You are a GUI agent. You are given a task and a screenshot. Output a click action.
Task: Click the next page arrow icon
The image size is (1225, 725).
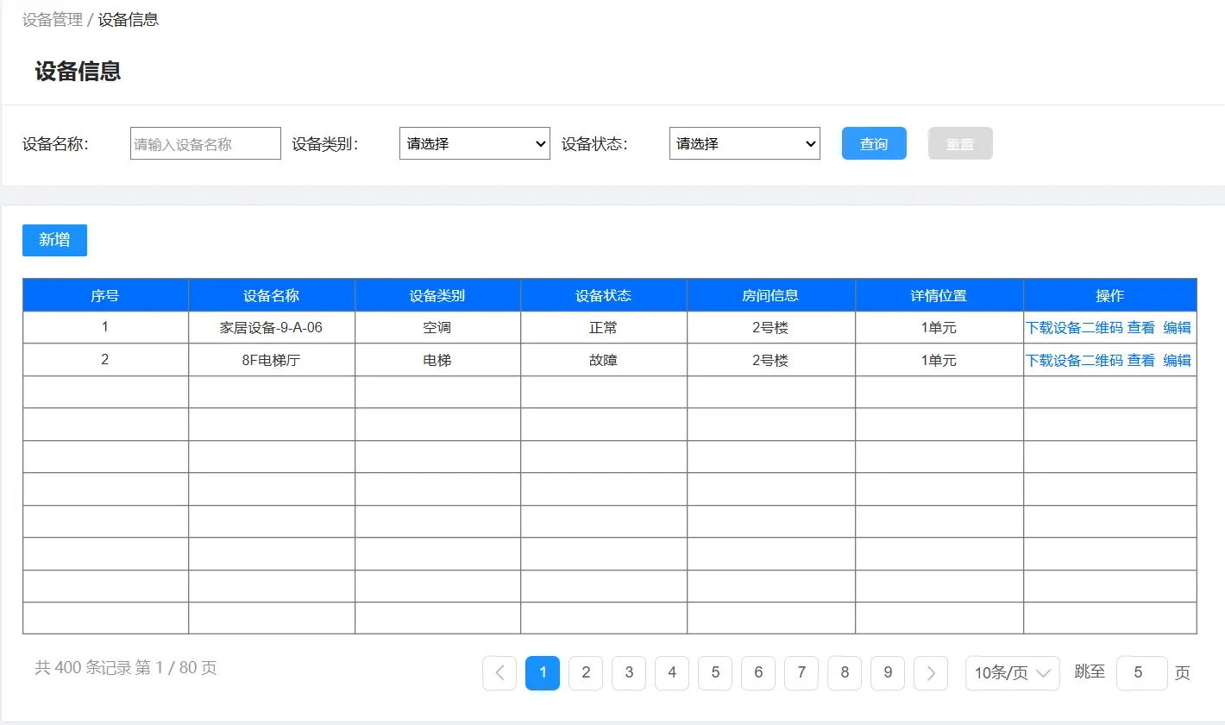pos(931,673)
